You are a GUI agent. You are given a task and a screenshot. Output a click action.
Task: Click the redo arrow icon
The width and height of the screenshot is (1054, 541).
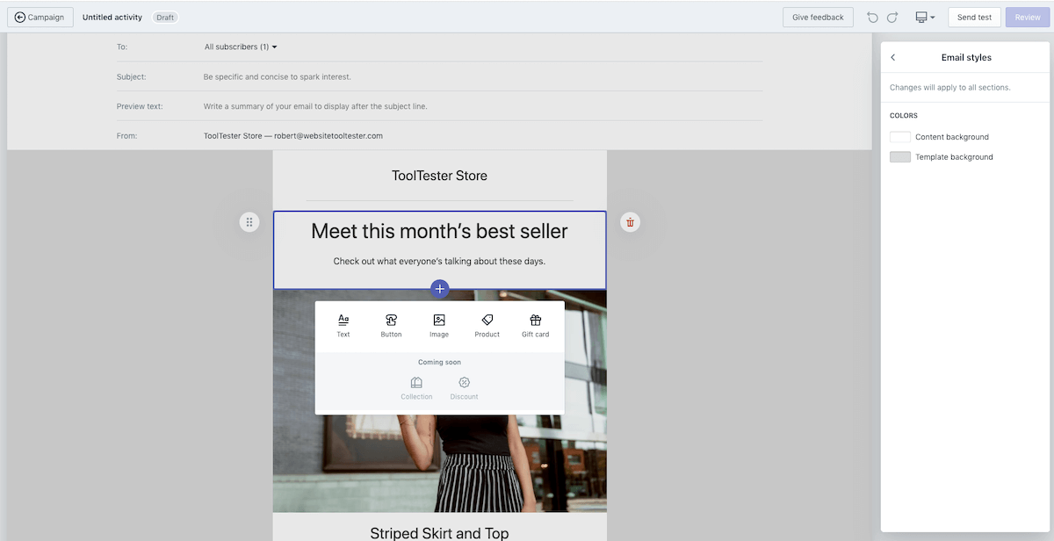click(x=892, y=18)
